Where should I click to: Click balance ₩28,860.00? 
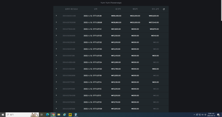click(x=116, y=23)
